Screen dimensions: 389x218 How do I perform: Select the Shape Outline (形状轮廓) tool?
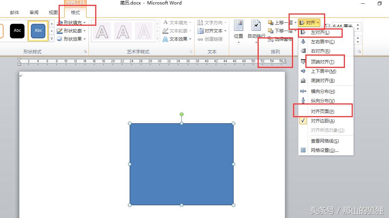tap(71, 31)
